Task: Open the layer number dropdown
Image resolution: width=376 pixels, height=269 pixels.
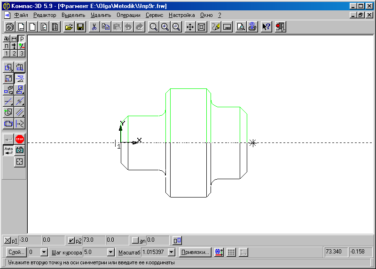Action: [x=44, y=252]
